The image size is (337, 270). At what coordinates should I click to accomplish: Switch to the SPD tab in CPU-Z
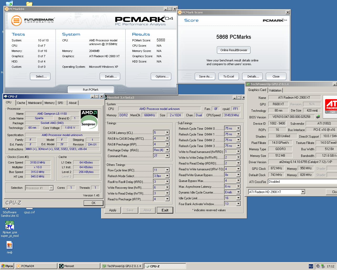click(x=61, y=103)
